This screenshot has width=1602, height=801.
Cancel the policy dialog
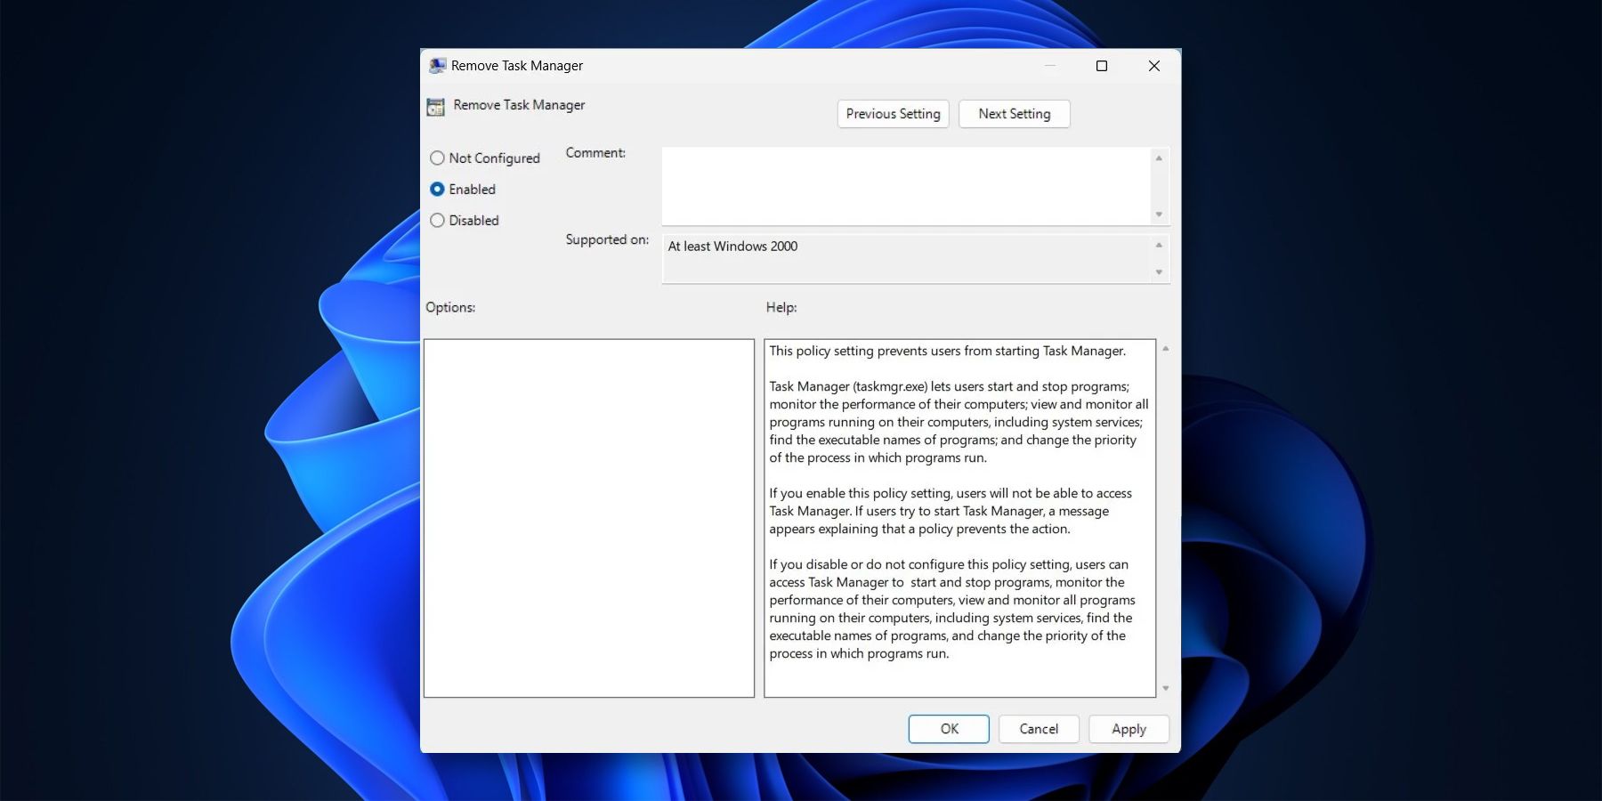tap(1038, 729)
